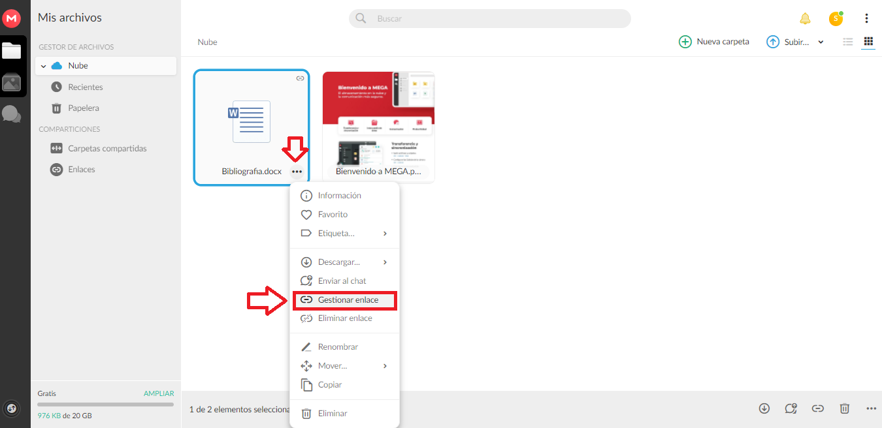Expand Etiqueta submenu arrow
This screenshot has height=428, width=882.
tap(385, 234)
